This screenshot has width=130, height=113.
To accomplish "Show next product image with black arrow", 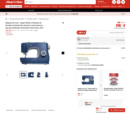I will point(63,53).
